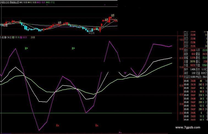Click the left red 周▲ buy marker
This screenshot has width=208, height=134.
tap(58, 125)
